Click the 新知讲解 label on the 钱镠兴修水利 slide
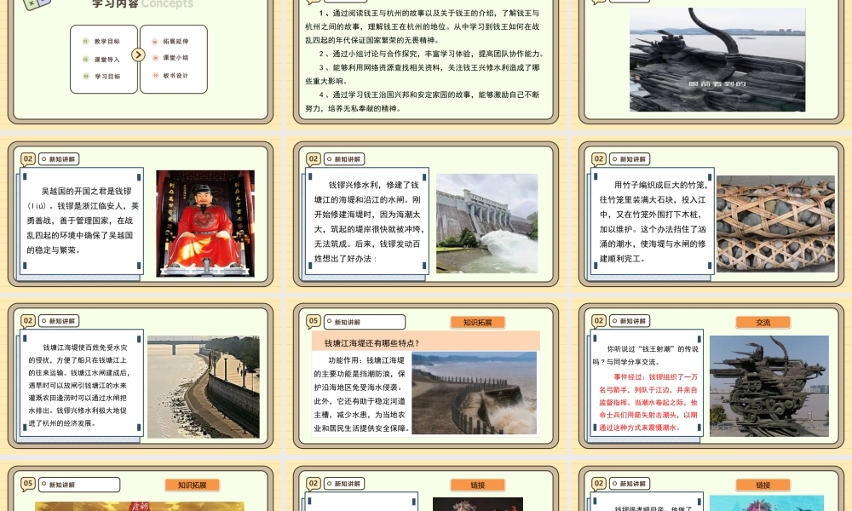Viewport: 852px width, 511px height. [x=344, y=159]
